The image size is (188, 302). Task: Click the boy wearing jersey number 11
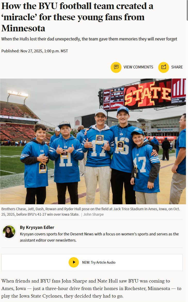click(66, 161)
